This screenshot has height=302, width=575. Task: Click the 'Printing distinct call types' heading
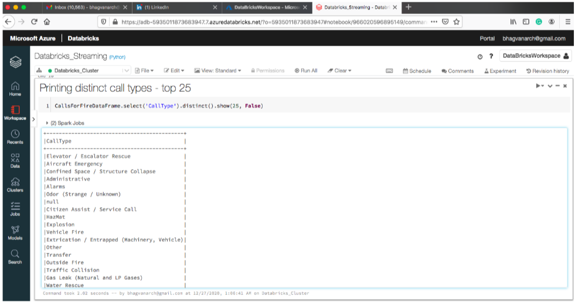pyautogui.click(x=115, y=88)
